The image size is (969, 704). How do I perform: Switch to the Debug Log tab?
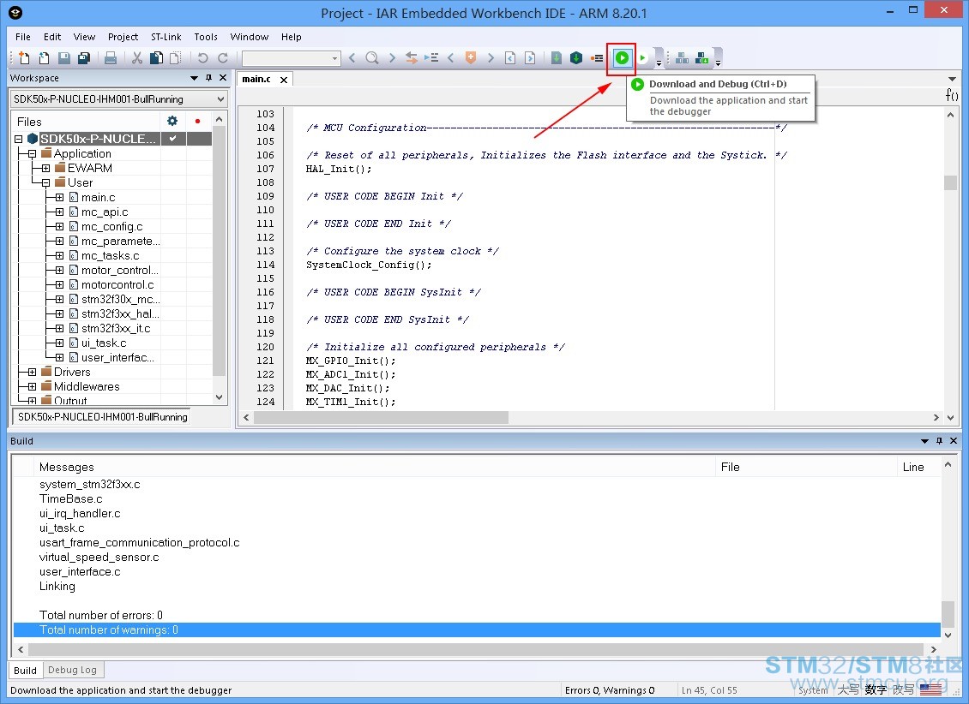click(72, 670)
